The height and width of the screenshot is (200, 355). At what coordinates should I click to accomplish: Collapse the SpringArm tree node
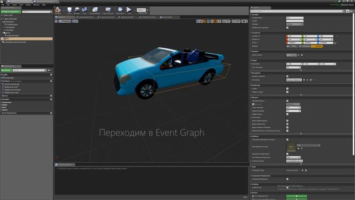(3, 22)
